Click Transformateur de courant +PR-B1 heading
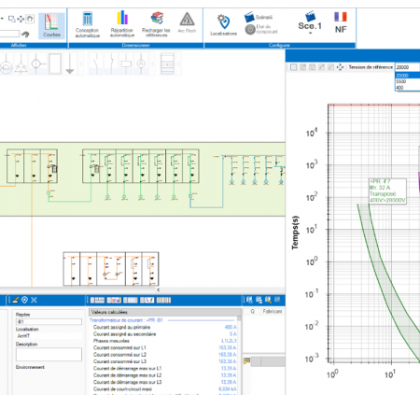 (x=126, y=320)
